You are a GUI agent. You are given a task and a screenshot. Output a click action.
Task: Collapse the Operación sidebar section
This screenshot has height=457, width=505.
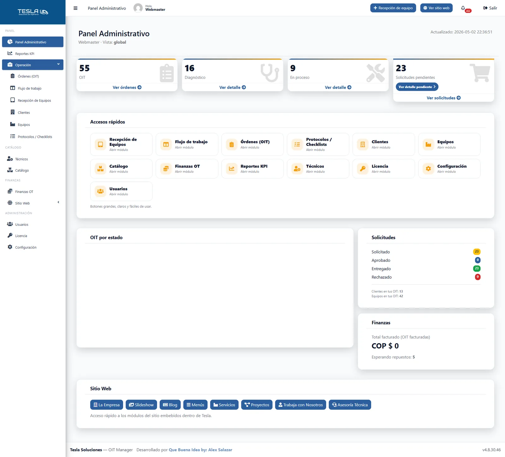tap(33, 65)
